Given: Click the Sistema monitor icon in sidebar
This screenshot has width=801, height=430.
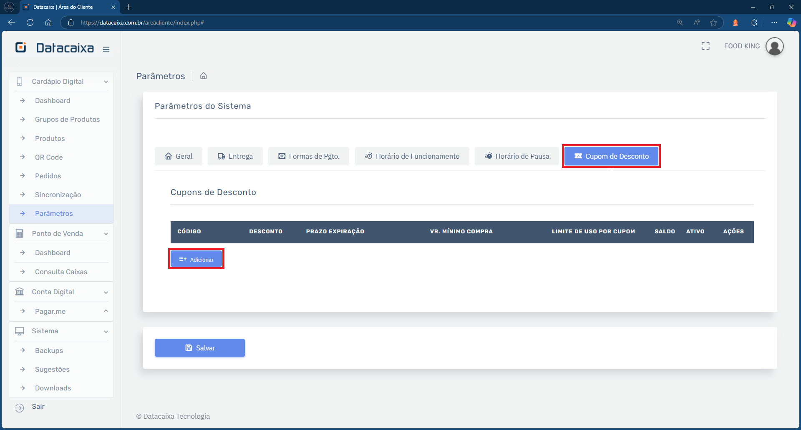Looking at the screenshot, I should pos(20,331).
